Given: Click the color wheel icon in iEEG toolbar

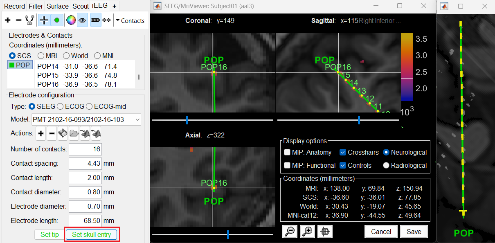Looking at the screenshot, I should (x=71, y=20).
